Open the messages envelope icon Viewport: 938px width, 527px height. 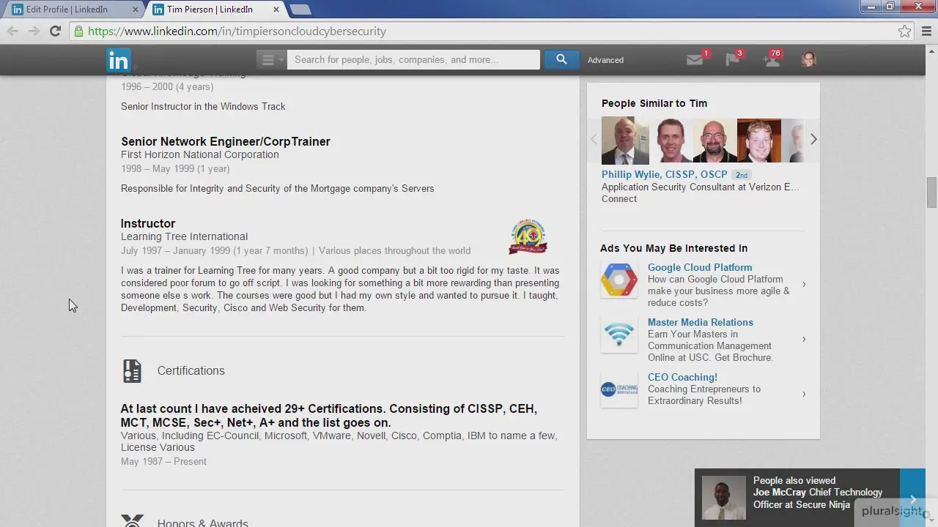coord(695,60)
